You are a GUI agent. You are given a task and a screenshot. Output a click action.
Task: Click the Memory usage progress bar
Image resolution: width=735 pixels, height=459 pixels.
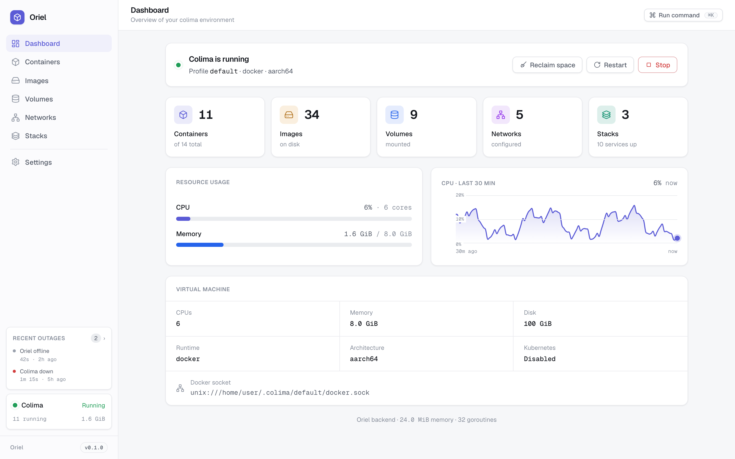coord(294,245)
